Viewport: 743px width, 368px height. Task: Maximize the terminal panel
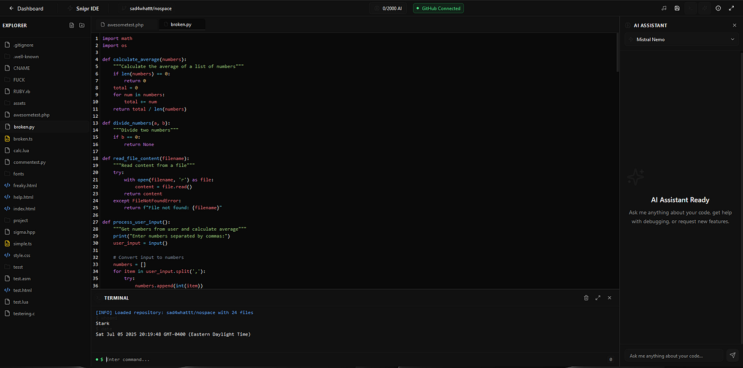598,297
